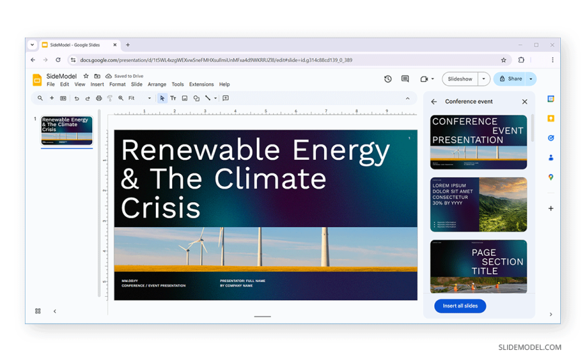
Task: Go back from Conference event panel
Action: tap(434, 101)
